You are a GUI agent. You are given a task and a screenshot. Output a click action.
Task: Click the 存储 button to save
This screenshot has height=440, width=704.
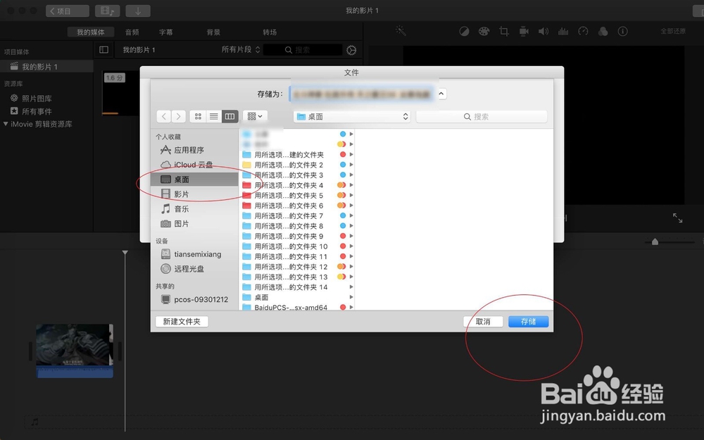528,321
